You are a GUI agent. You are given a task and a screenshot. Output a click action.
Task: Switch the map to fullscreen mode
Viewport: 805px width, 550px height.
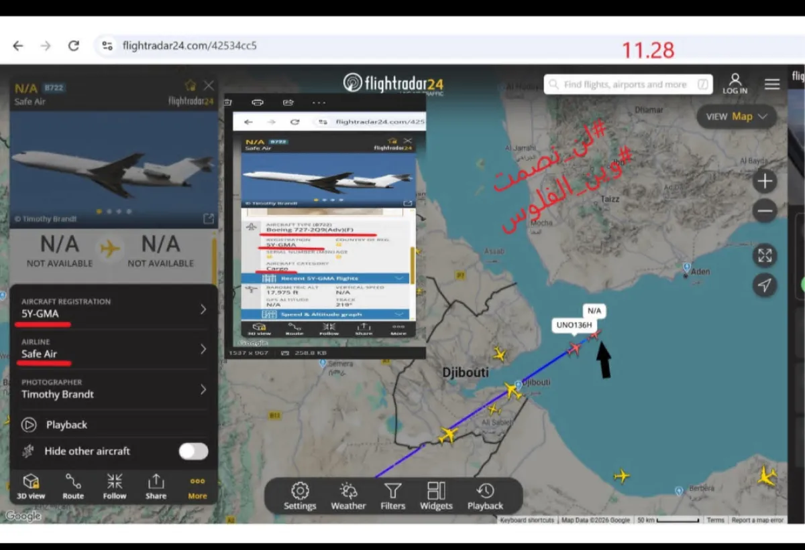tap(764, 255)
